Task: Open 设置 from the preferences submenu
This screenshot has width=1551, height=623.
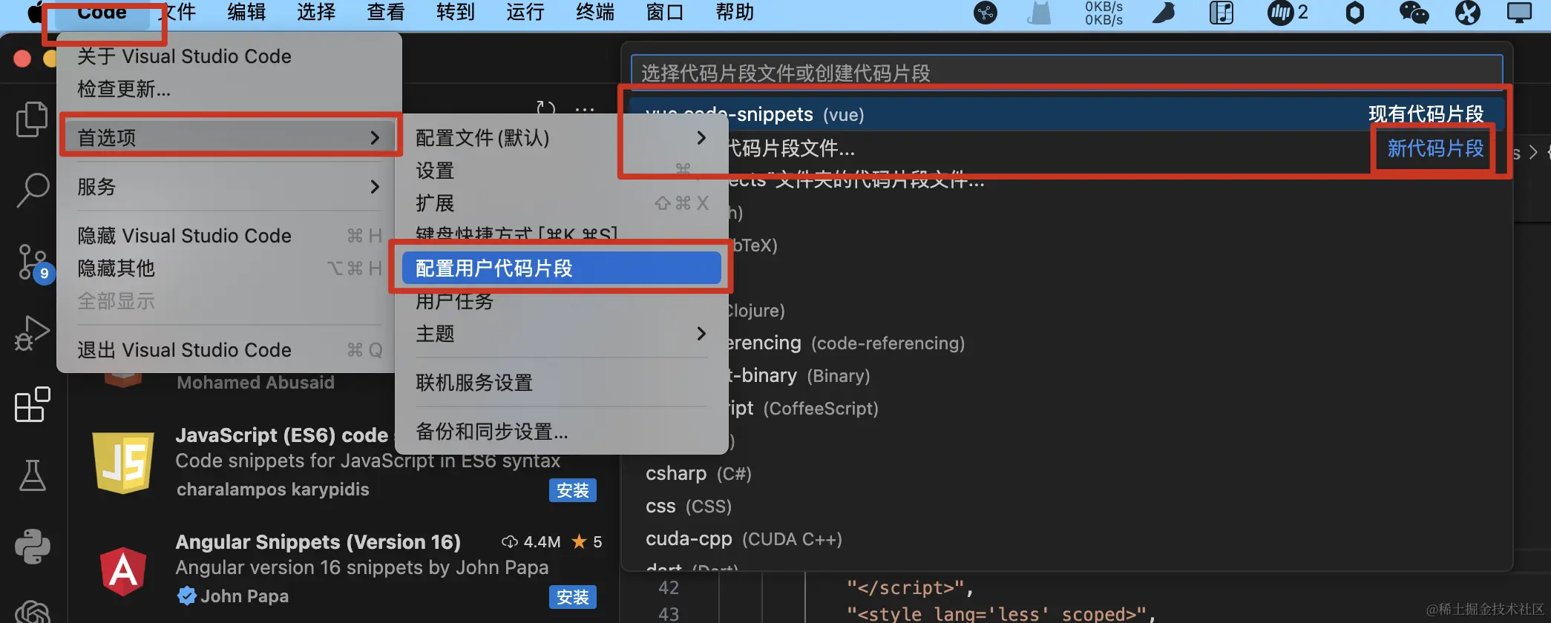Action: coord(561,171)
